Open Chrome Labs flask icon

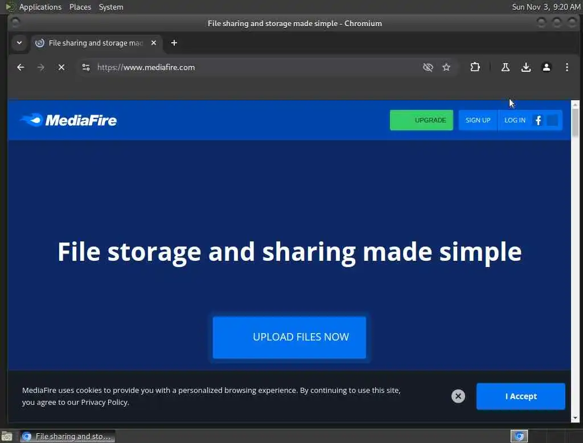506,67
